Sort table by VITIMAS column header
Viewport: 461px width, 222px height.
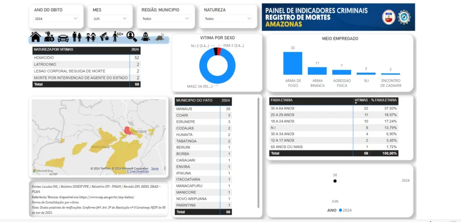361,100
